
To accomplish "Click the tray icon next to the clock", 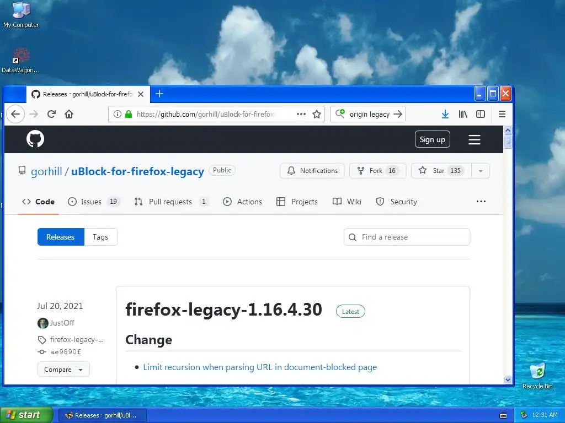I will coord(524,415).
